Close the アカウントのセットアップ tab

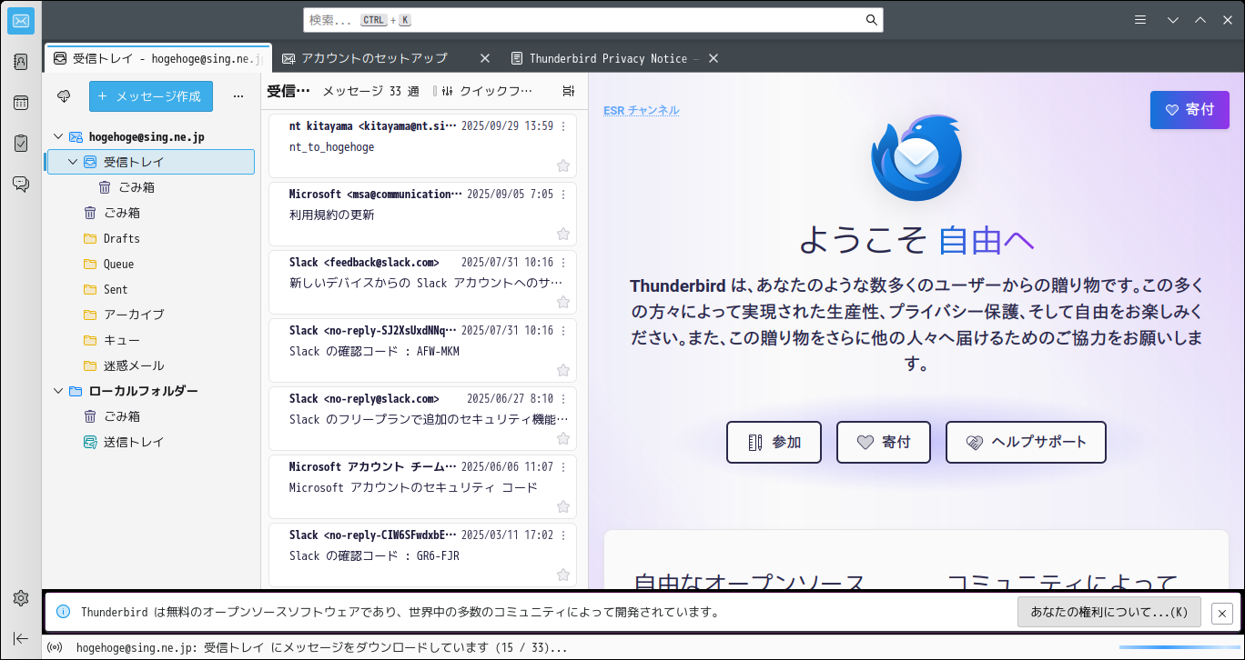pos(485,58)
